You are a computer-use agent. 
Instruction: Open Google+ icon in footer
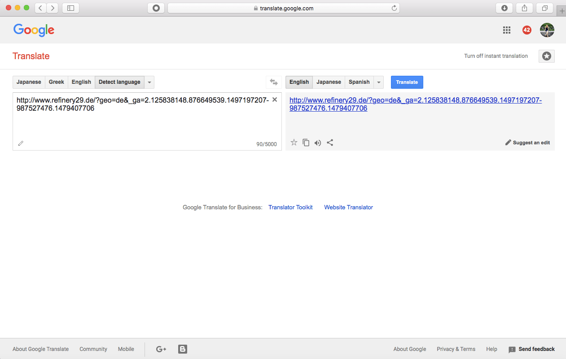(x=161, y=349)
